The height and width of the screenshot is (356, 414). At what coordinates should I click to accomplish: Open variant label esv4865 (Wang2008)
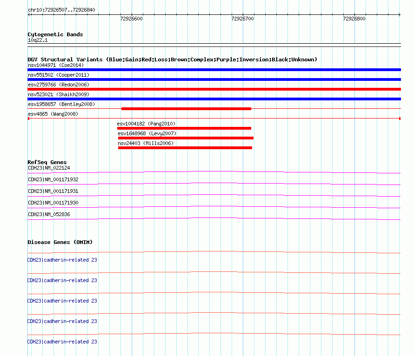53,114
